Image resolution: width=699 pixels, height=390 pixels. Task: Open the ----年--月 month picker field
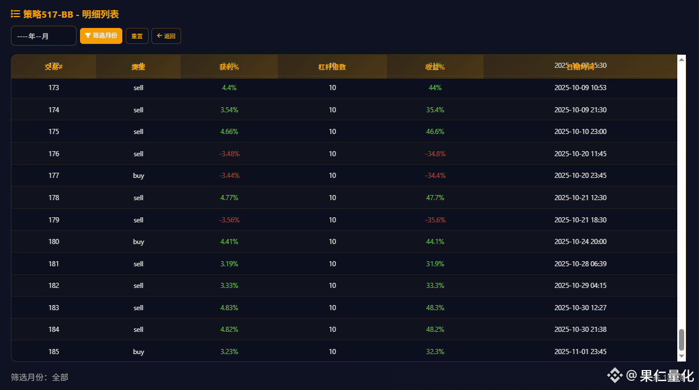(x=43, y=35)
